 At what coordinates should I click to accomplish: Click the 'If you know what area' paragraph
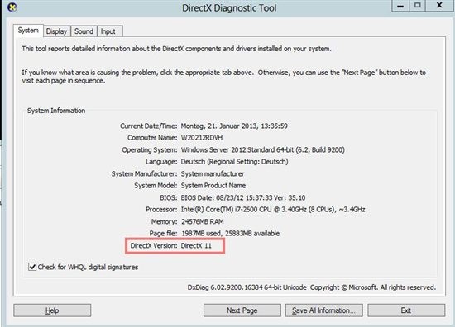coord(223,77)
